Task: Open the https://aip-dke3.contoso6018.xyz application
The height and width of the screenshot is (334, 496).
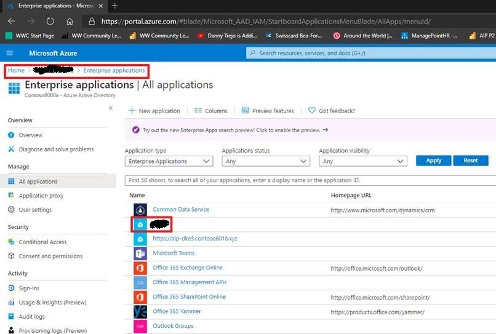Action: (x=195, y=239)
